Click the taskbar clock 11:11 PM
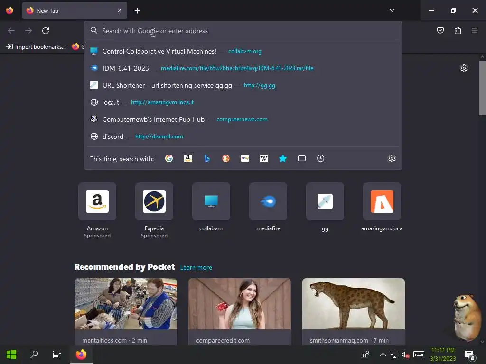 tap(443, 355)
